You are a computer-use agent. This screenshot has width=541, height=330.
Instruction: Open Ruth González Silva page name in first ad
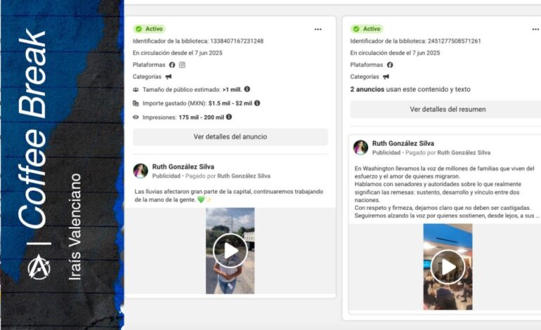pyautogui.click(x=183, y=166)
